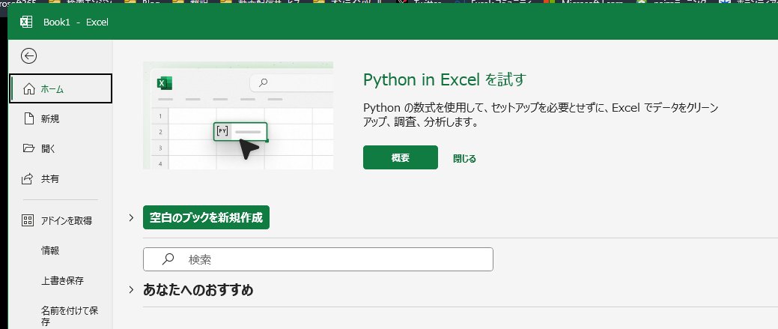This screenshot has height=329, width=778.
Task: Click the open folder icon
Action: click(28, 148)
